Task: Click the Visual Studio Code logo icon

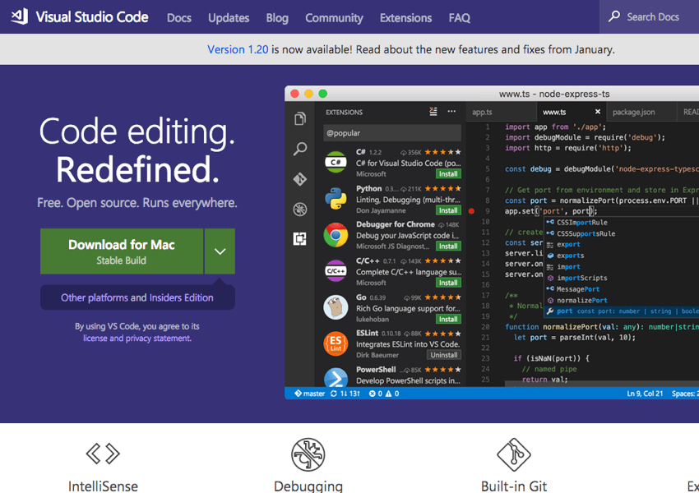Action: tap(20, 16)
